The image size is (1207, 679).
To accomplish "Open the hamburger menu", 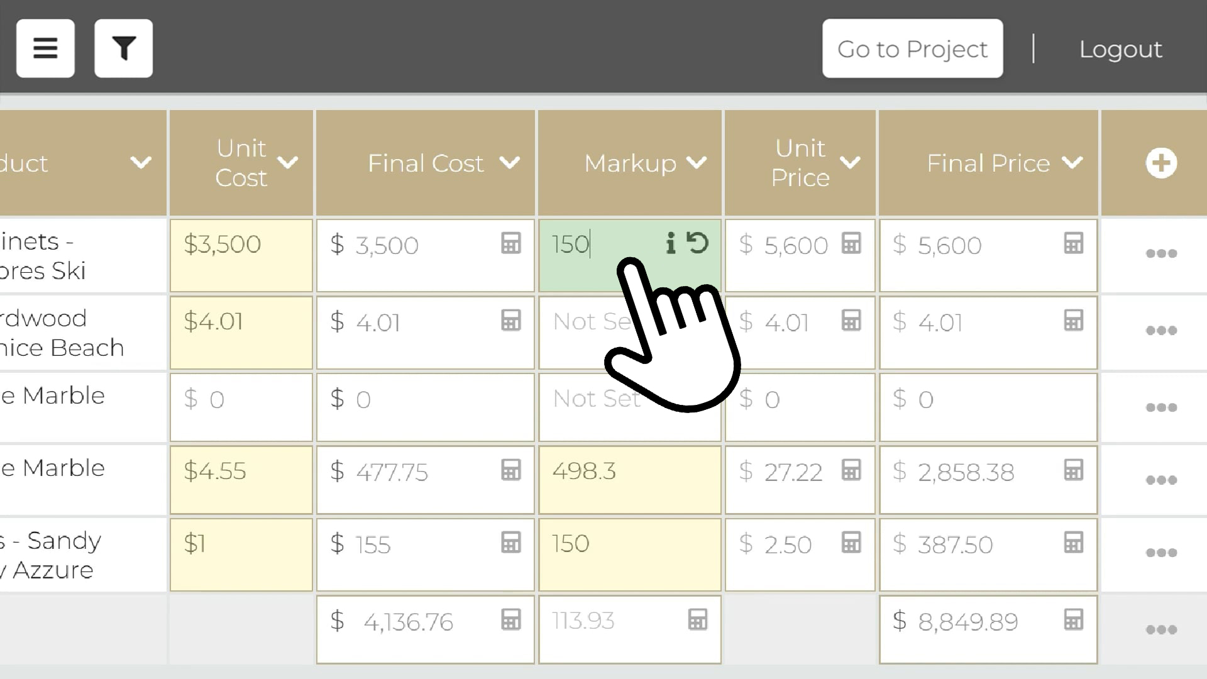I will [45, 48].
